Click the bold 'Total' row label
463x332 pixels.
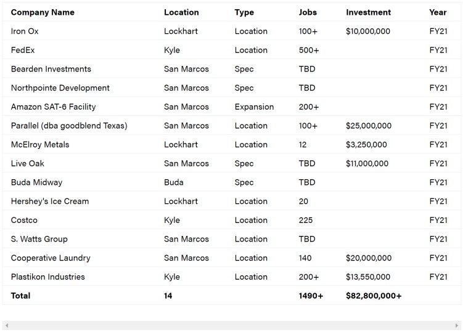point(20,296)
